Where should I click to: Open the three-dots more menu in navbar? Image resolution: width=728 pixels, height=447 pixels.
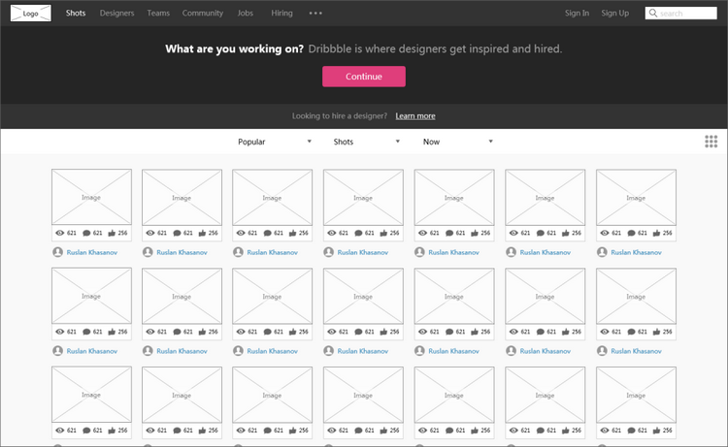click(x=315, y=14)
